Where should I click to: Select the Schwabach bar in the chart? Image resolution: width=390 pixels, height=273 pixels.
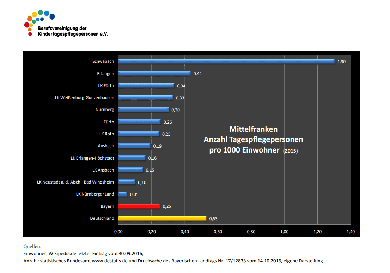click(x=226, y=61)
